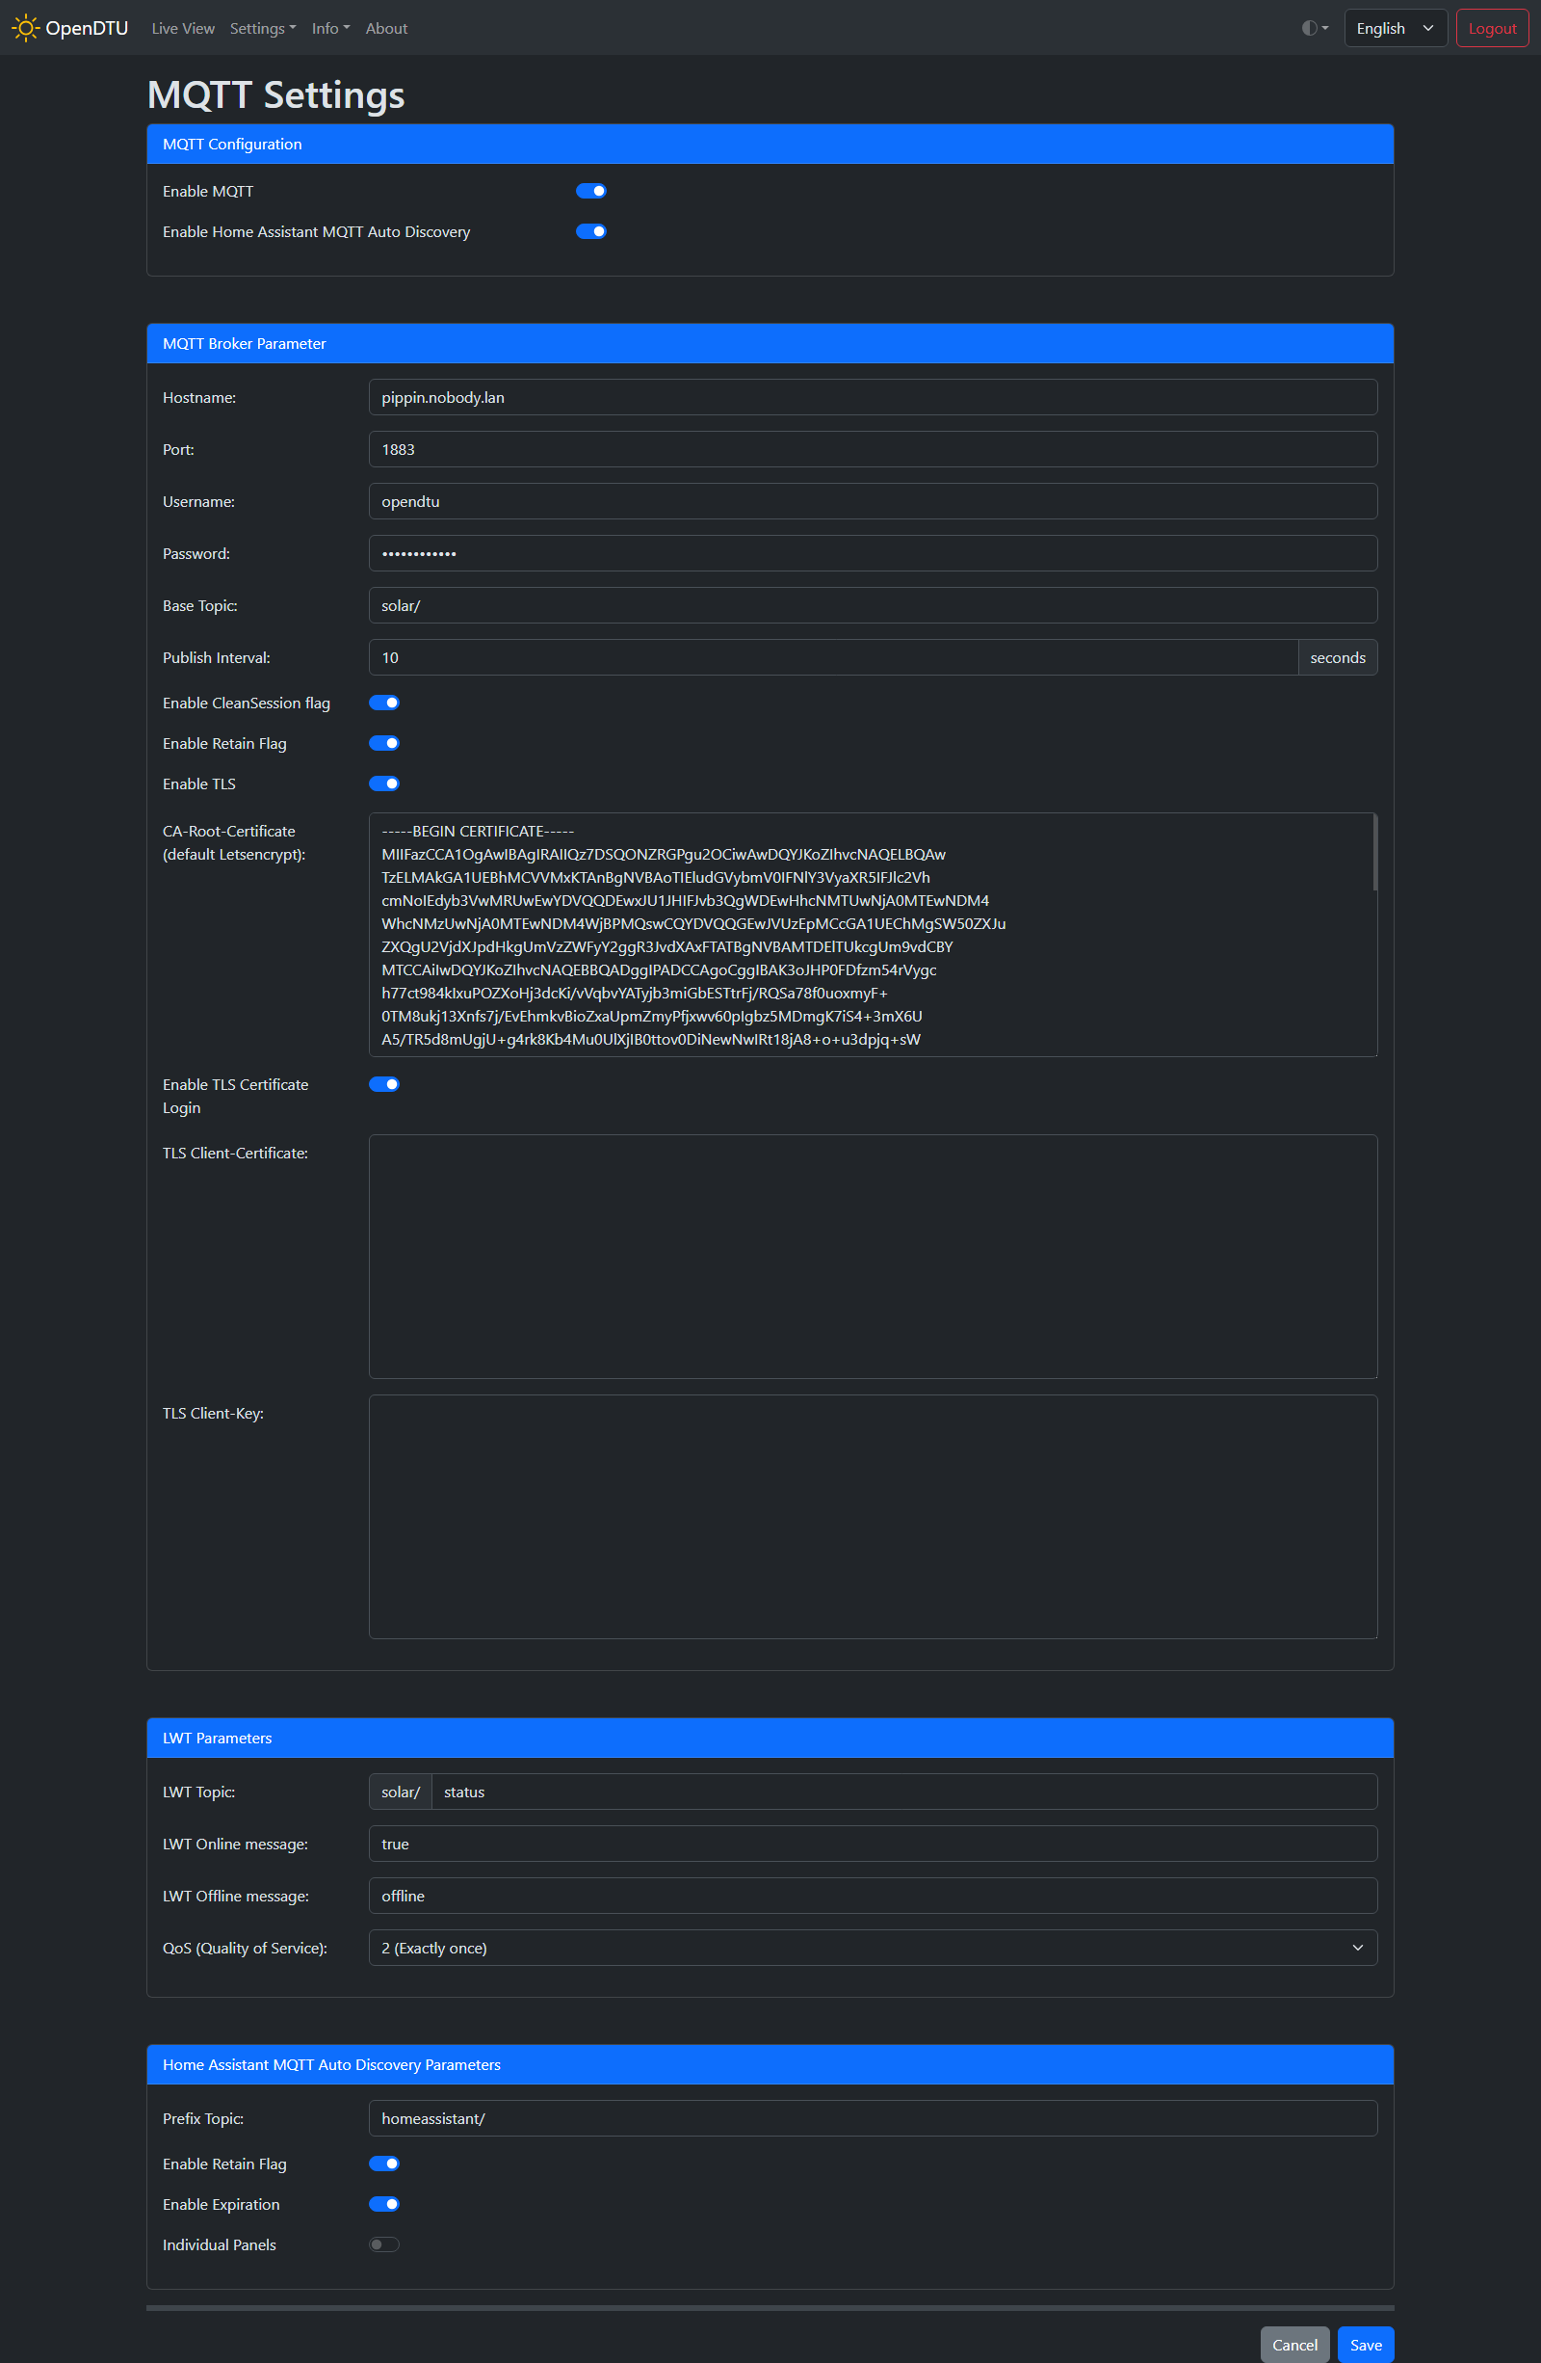Screen dimensions: 1541x2363
Task: Toggle Enable Retain Flag in Broker Parameter
Action: pyautogui.click(x=384, y=744)
